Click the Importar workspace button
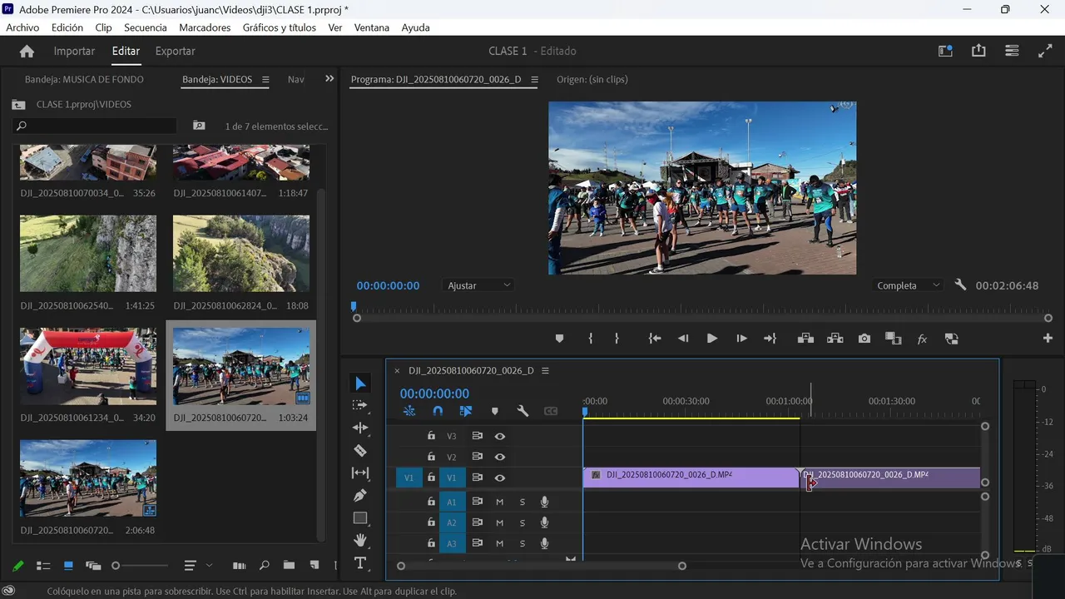Image resolution: width=1065 pixels, height=599 pixels. [74, 51]
